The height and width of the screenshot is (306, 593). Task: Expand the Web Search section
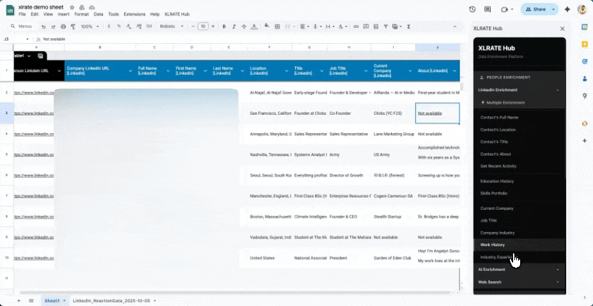coord(520,282)
